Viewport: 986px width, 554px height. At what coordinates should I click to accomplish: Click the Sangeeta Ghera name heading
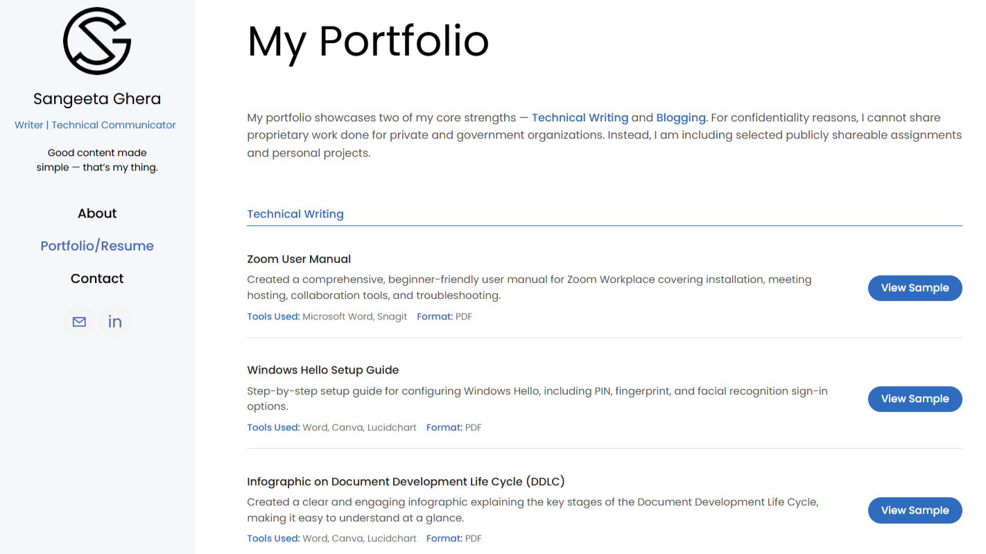[x=97, y=99]
